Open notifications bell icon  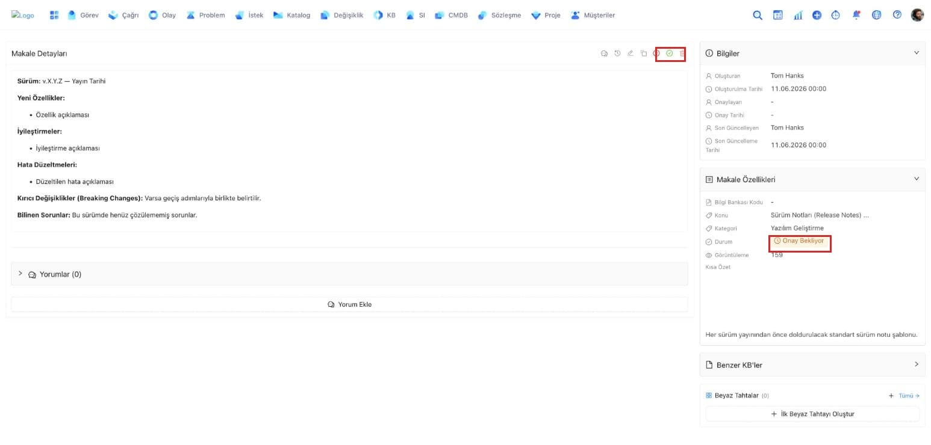coord(856,15)
